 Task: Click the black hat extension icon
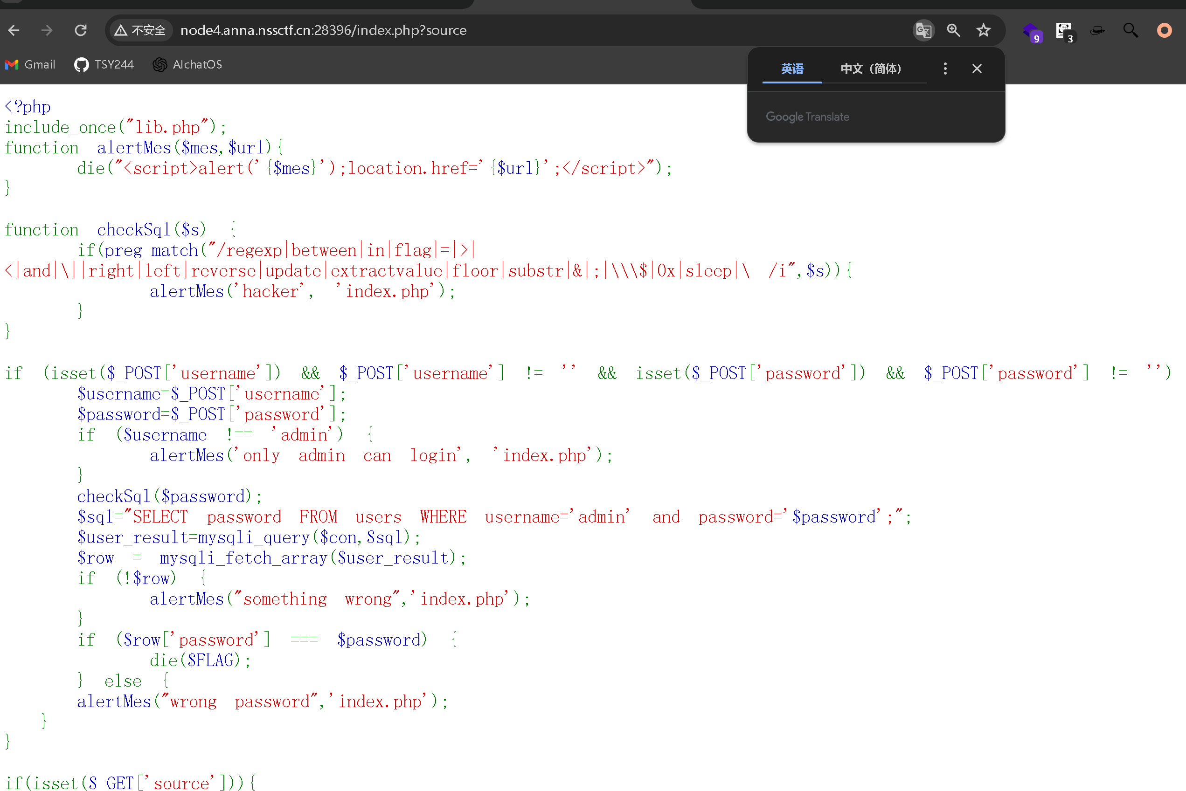coord(1097,31)
